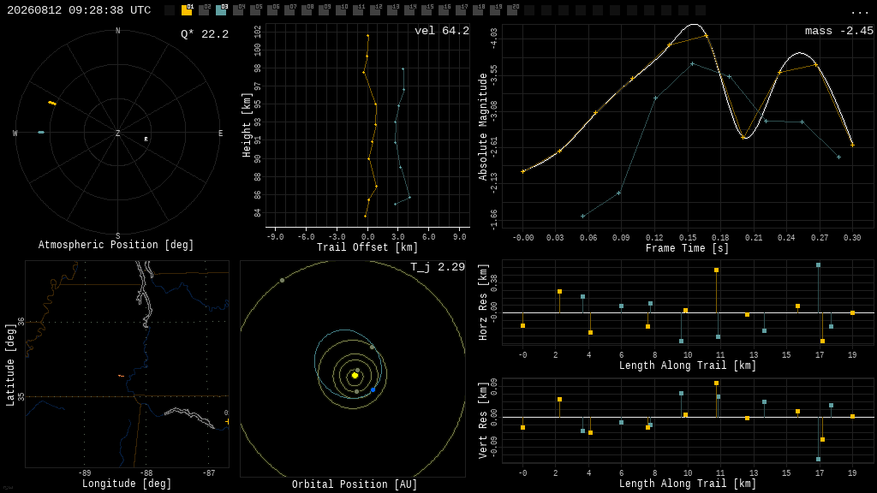The image size is (877, 493).
Task: Click the T_j 2.29 label
Action: point(438,267)
